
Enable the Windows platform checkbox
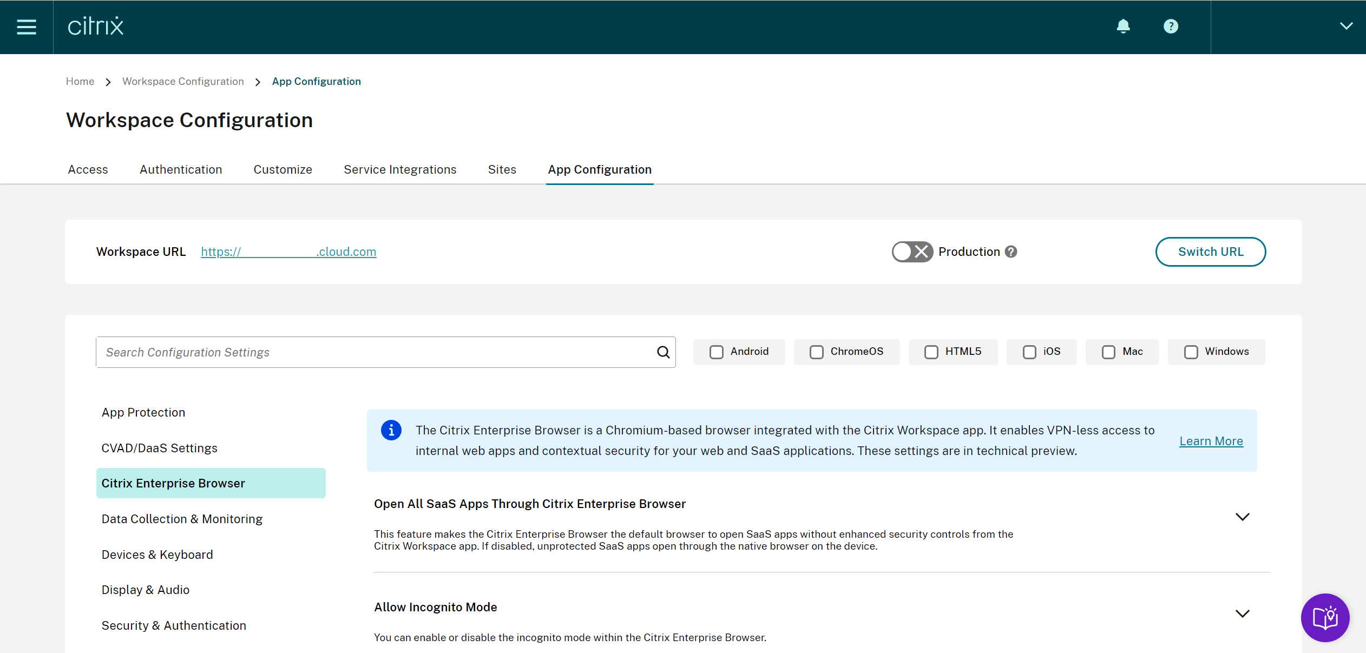tap(1191, 352)
